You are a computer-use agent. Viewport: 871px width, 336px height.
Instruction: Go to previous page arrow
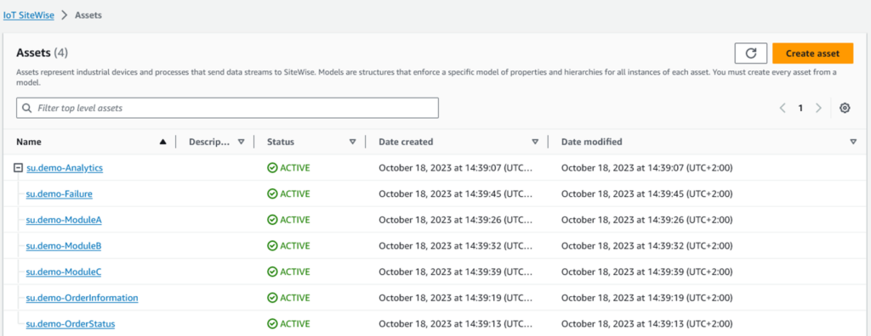(x=783, y=108)
